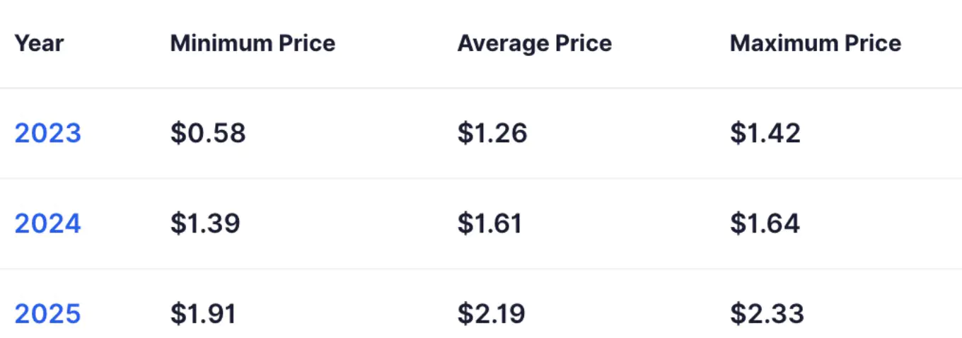Select the $2.33 maximum price cell

[767, 314]
